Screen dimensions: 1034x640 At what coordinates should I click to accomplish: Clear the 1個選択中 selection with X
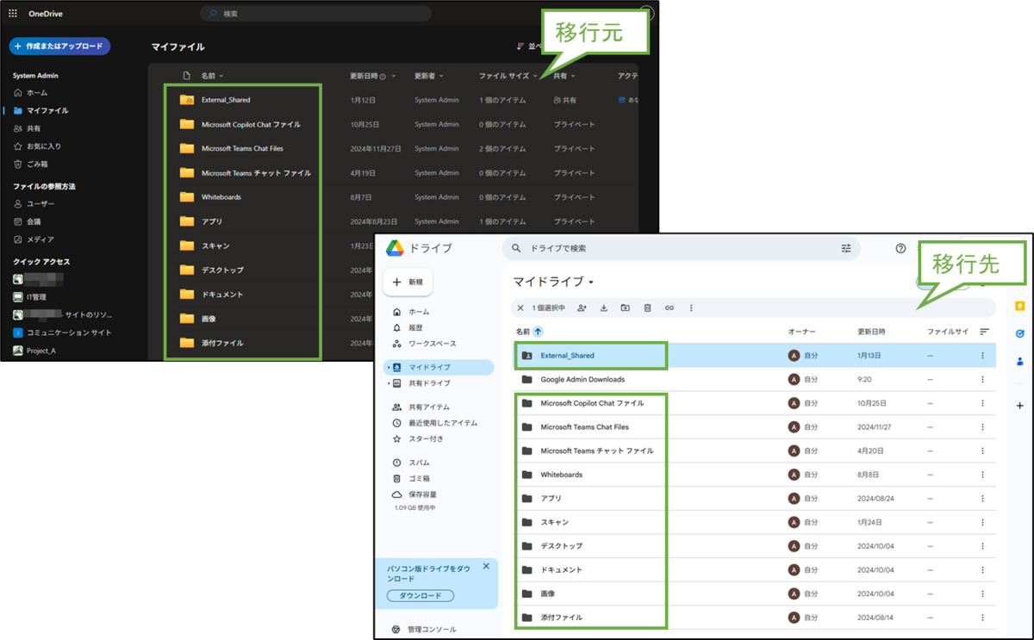[x=520, y=308]
